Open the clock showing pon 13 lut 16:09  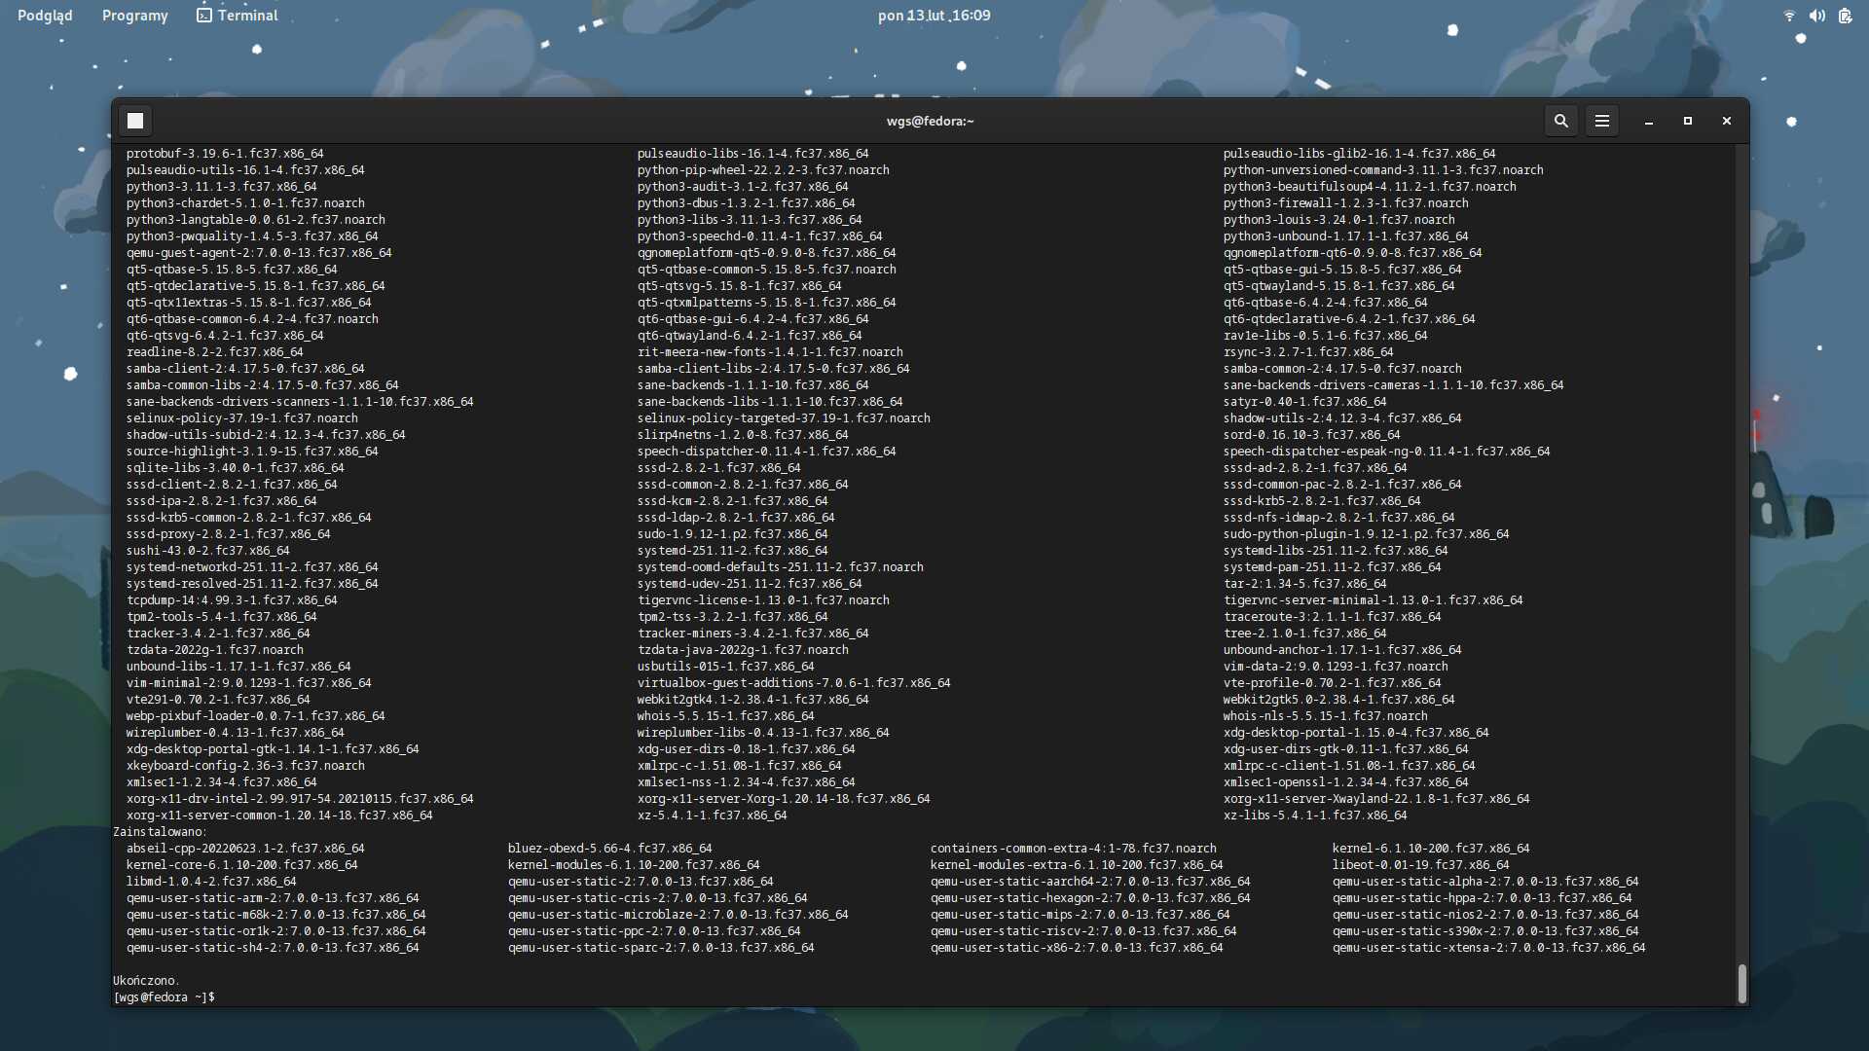point(934,16)
